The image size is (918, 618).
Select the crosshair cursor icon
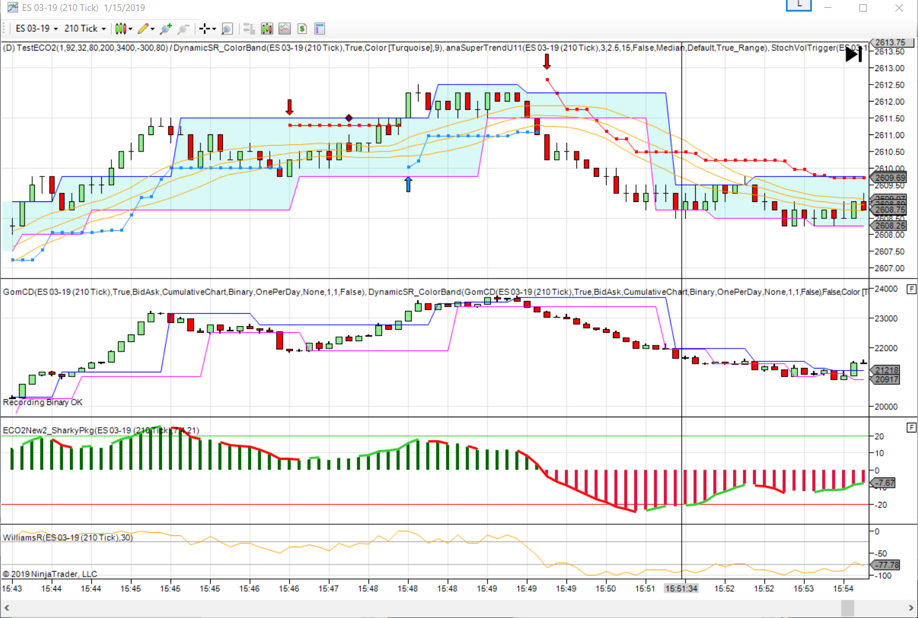[204, 29]
